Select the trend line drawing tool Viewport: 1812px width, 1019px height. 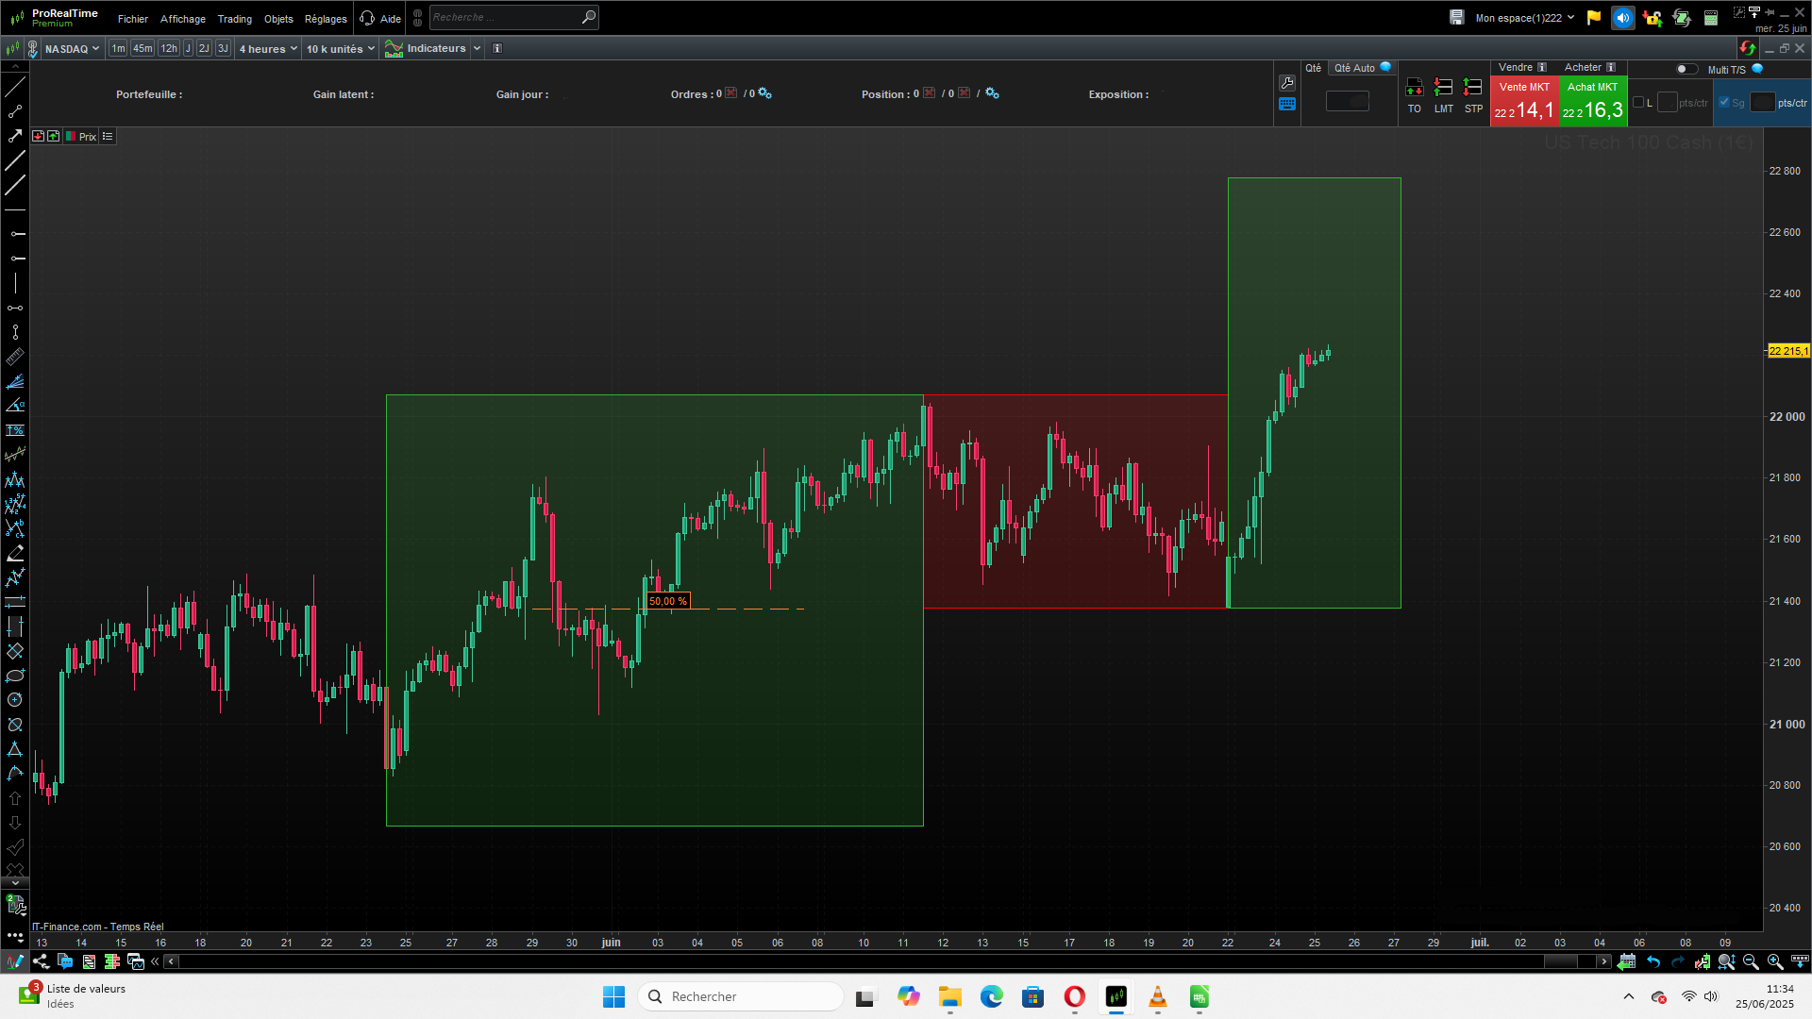click(15, 87)
